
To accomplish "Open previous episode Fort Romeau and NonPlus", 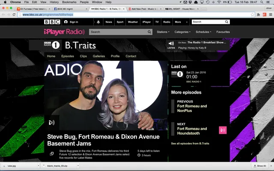I will pos(192,108).
